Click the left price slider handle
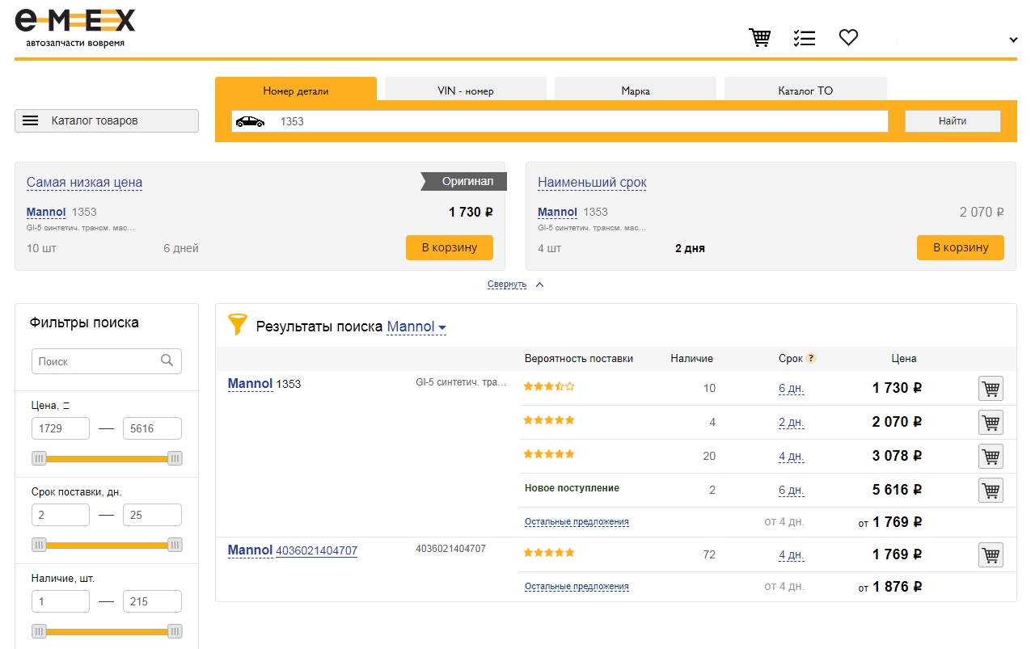Screen dimensions: 1035x649 point(39,458)
